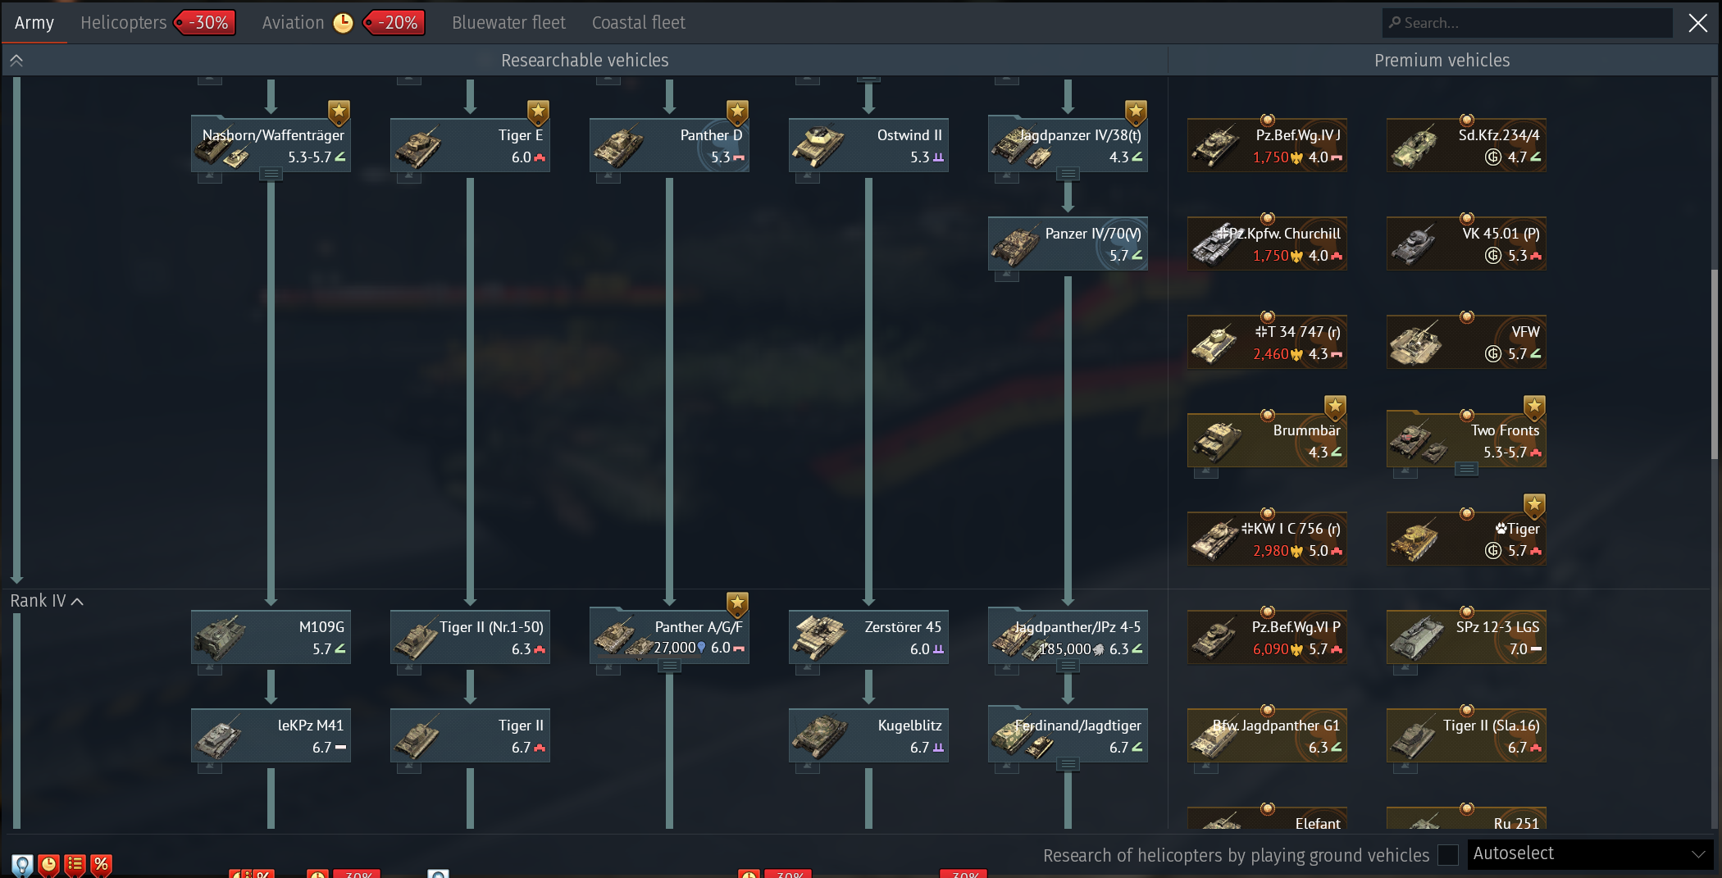Expand the Panther A/G/F vehicle group
Image resolution: width=1722 pixels, height=878 pixels.
670,666
